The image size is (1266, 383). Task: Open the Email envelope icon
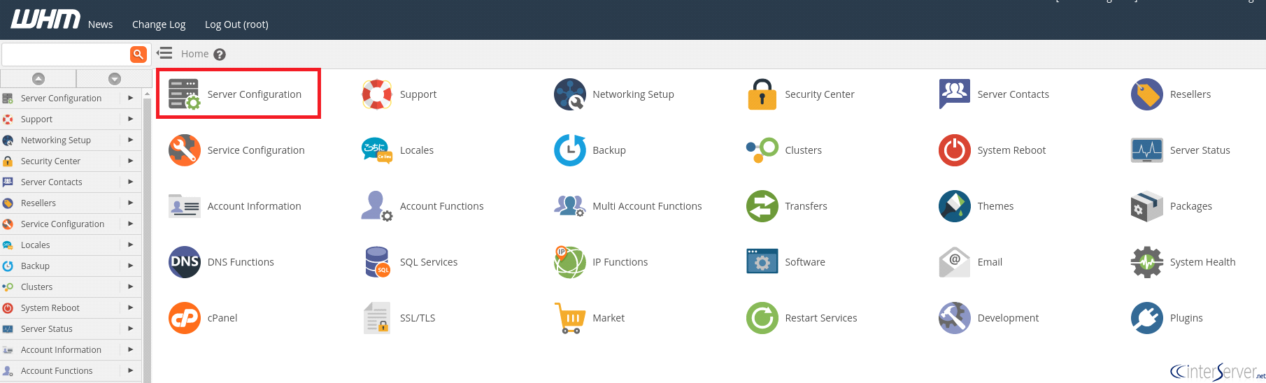coord(955,262)
